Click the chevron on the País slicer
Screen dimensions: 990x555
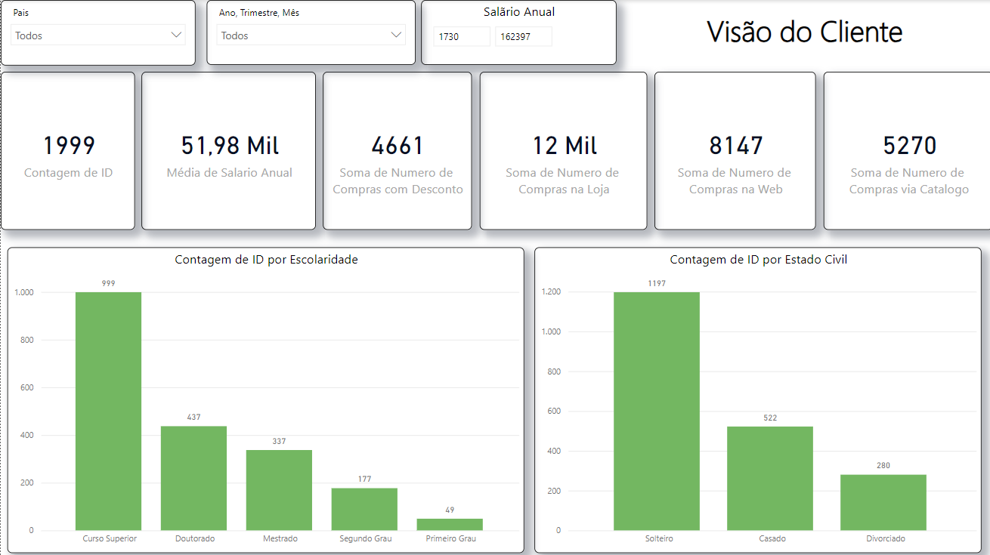[177, 34]
